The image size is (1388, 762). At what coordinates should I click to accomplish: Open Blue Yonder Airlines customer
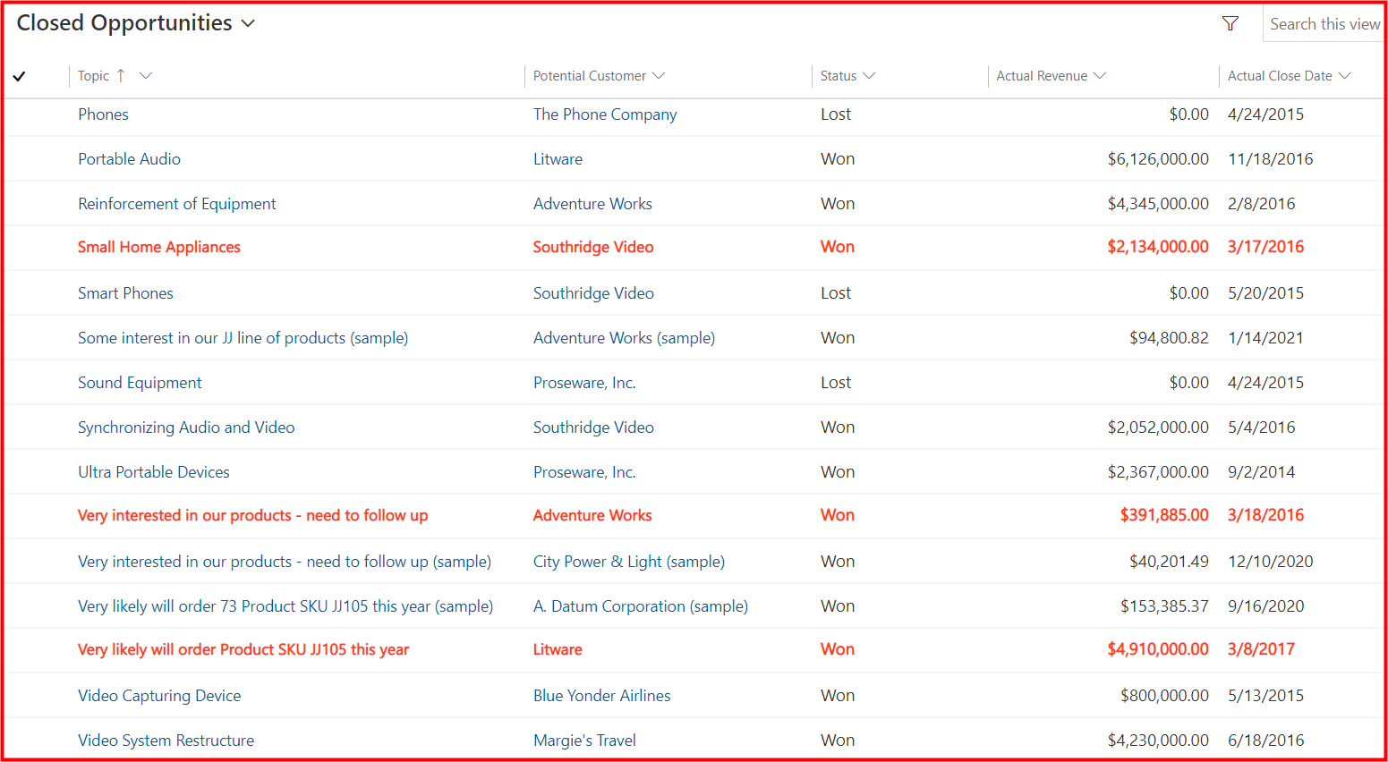pos(601,696)
